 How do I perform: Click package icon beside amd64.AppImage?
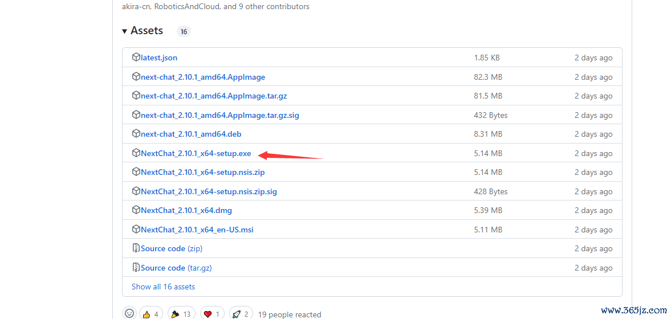(136, 76)
